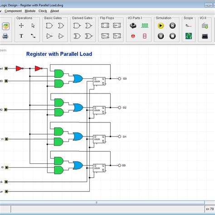Select the push button input part
The height and width of the screenshot is (215, 215).
pos(133,26)
